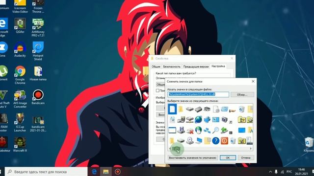Click the Отмена cancel button
314x176 pixels.
click(x=246, y=157)
